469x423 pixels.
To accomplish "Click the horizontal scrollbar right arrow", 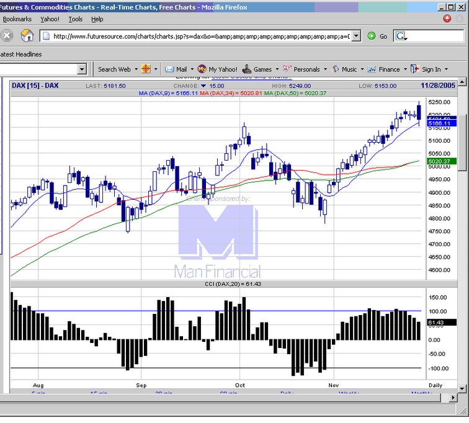I will point(453,398).
